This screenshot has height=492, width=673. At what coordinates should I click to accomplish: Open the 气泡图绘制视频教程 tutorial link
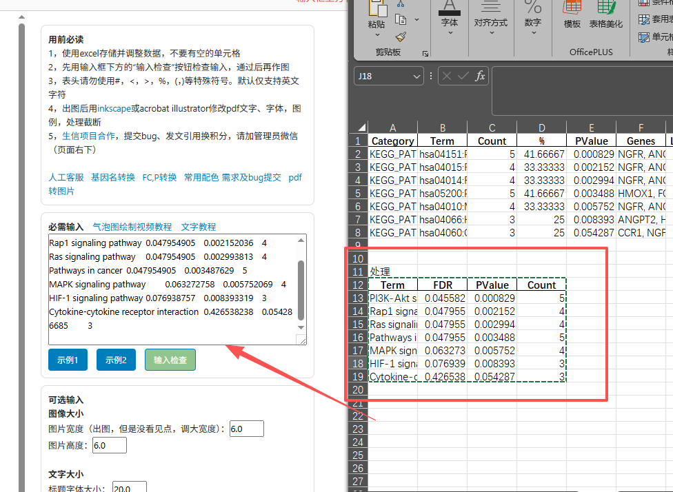pyautogui.click(x=132, y=227)
